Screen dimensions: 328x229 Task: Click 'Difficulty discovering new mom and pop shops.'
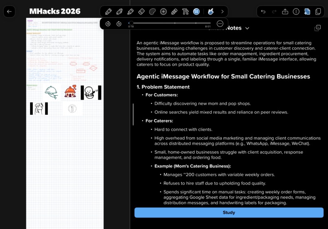[x=203, y=104]
